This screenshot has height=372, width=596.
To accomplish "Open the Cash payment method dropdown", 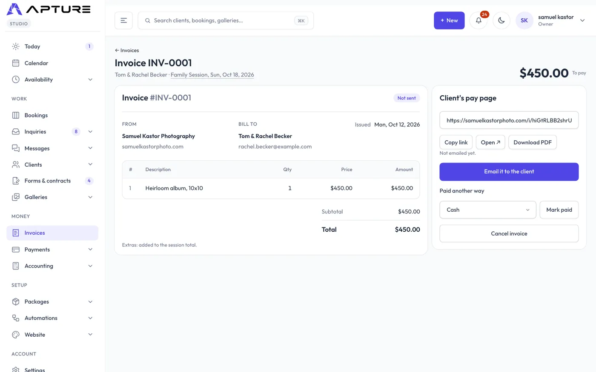I will click(x=488, y=210).
